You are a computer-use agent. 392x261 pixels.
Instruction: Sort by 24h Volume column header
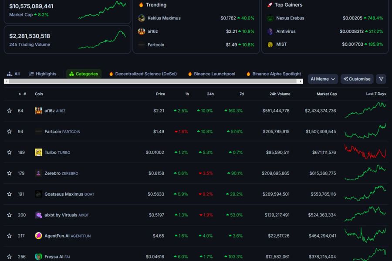280,94
